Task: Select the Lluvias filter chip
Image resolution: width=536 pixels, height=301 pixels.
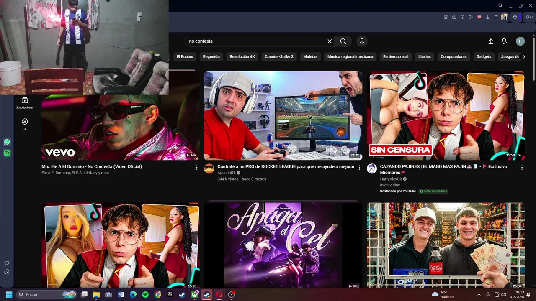Action: coord(425,57)
